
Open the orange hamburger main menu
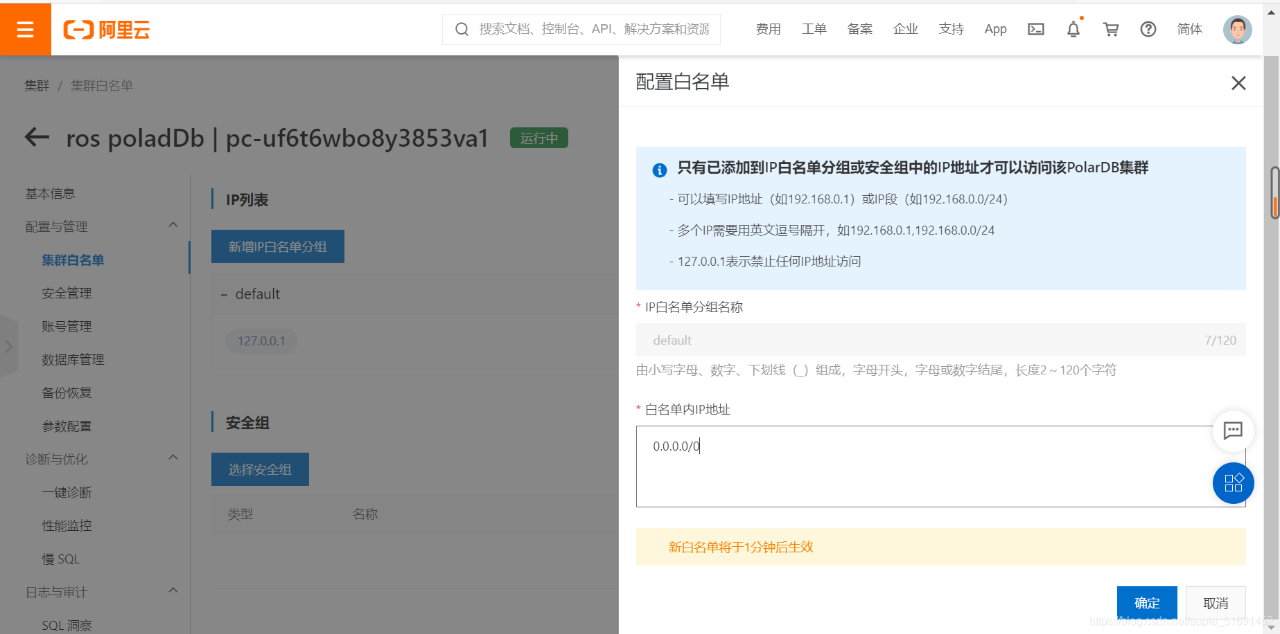pyautogui.click(x=25, y=29)
